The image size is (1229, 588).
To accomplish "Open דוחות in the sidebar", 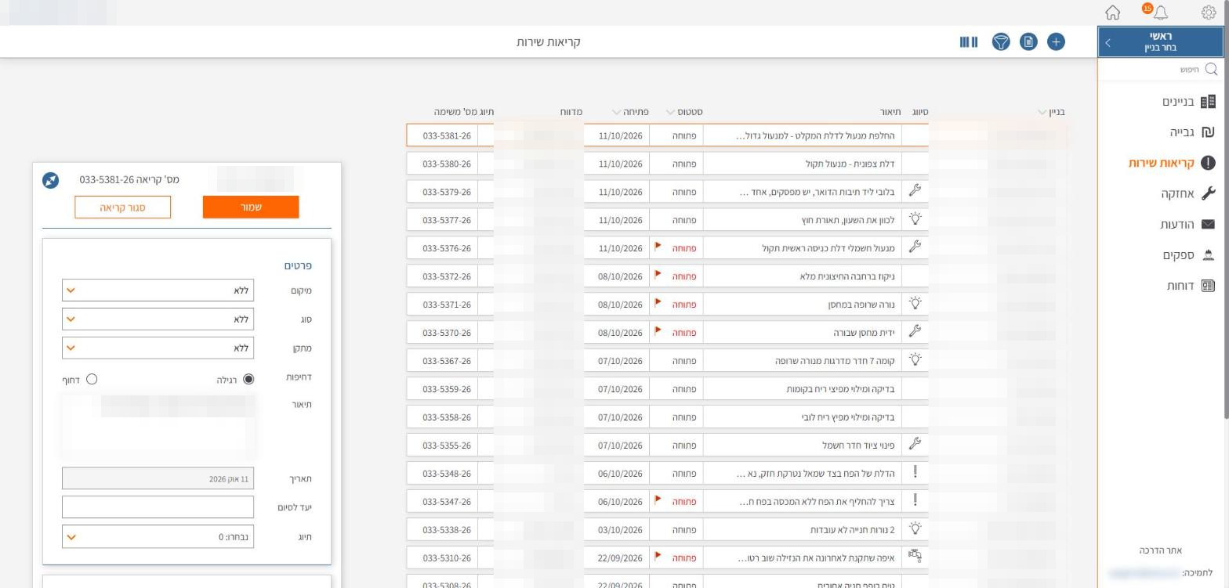I will click(1191, 286).
